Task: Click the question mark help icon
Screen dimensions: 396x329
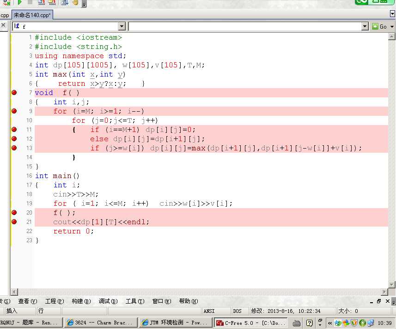Action: 309,323
